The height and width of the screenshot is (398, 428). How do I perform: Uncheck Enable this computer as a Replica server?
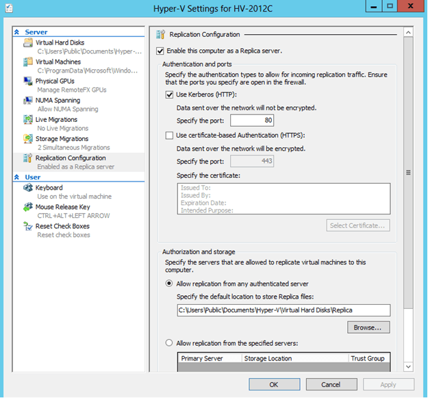pos(160,51)
